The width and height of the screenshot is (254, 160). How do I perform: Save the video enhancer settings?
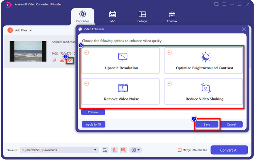pyautogui.click(x=207, y=124)
